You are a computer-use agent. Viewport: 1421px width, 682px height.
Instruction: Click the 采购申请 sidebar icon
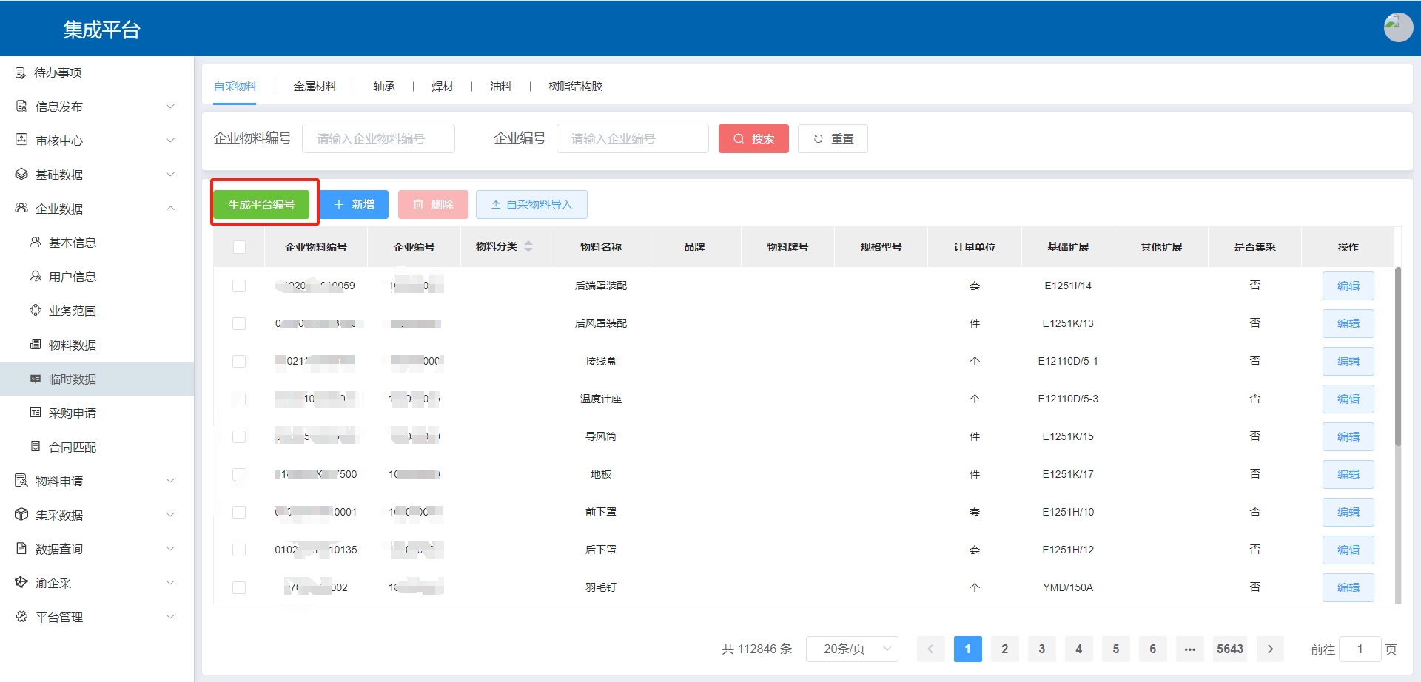36,413
